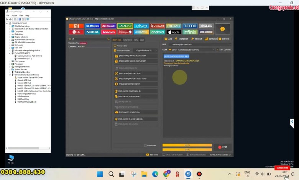Viewport: 299px width, 180px height.
Task: Open the ADB tool
Action: [168, 39]
